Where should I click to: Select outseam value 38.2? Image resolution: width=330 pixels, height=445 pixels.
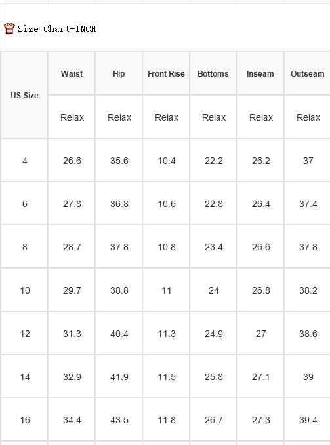pos(308,290)
